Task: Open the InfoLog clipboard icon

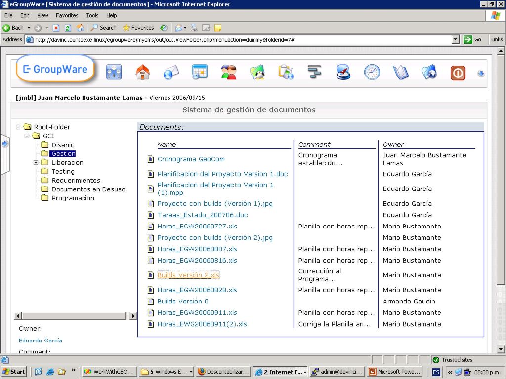Action: 286,72
